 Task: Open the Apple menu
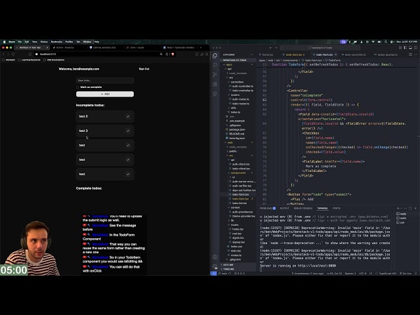(5, 42)
